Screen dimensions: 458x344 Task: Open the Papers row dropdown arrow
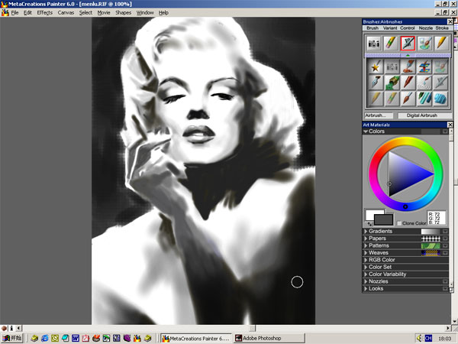(x=445, y=239)
